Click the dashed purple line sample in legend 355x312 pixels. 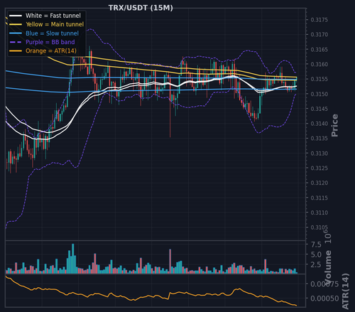(x=16, y=42)
